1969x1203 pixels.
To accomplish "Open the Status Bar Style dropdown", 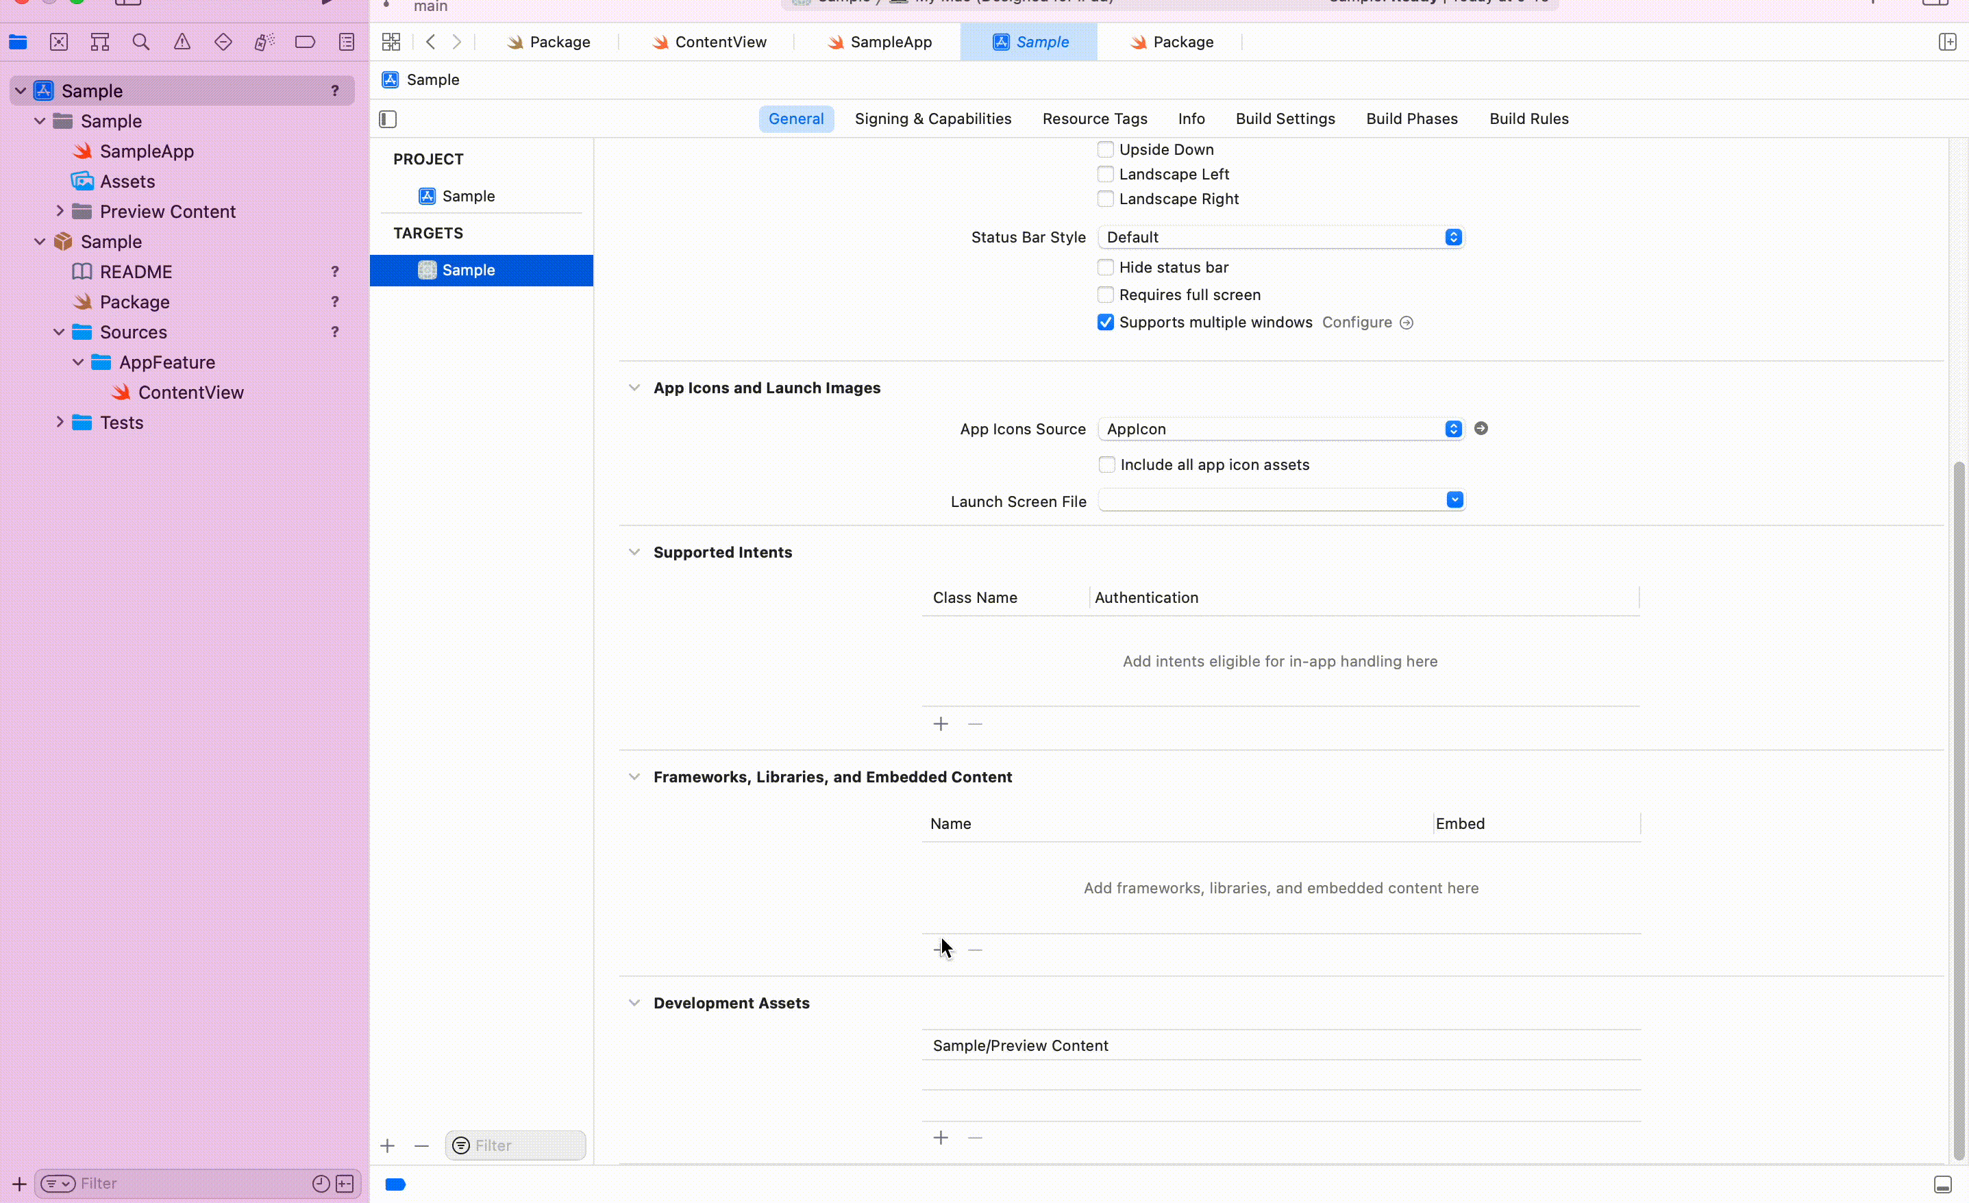I will click(1280, 238).
